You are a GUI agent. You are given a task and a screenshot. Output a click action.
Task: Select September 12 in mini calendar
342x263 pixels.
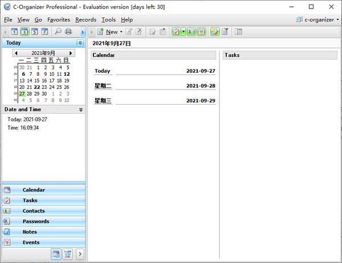coord(67,74)
